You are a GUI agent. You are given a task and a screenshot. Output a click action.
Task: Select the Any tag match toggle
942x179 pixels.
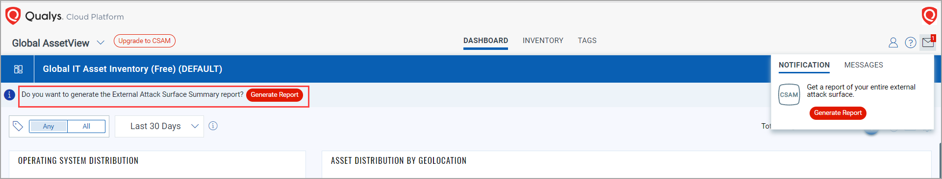pos(48,126)
